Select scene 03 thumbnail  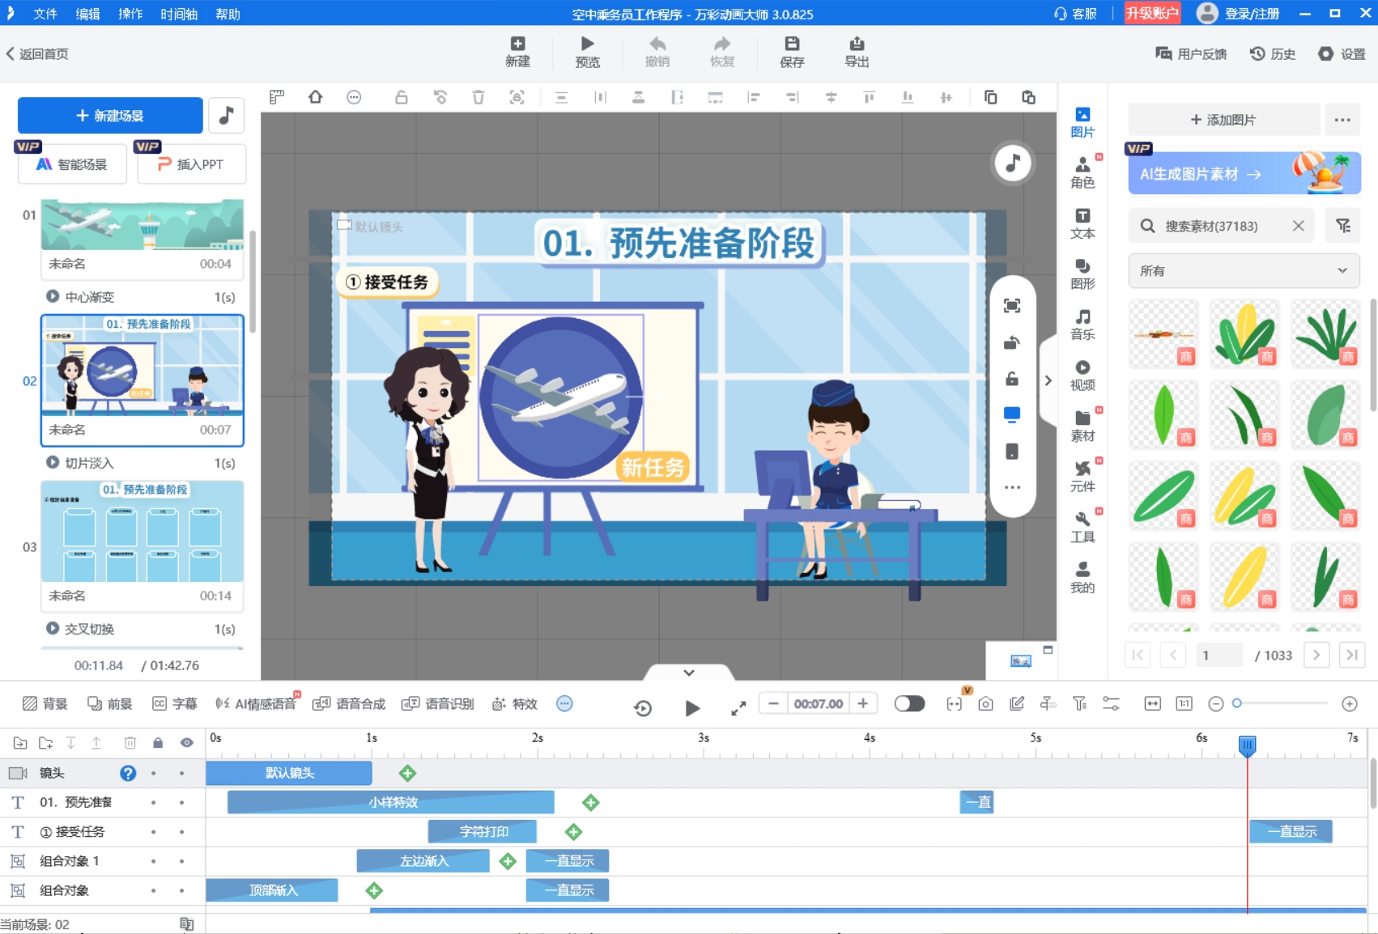[x=142, y=532]
